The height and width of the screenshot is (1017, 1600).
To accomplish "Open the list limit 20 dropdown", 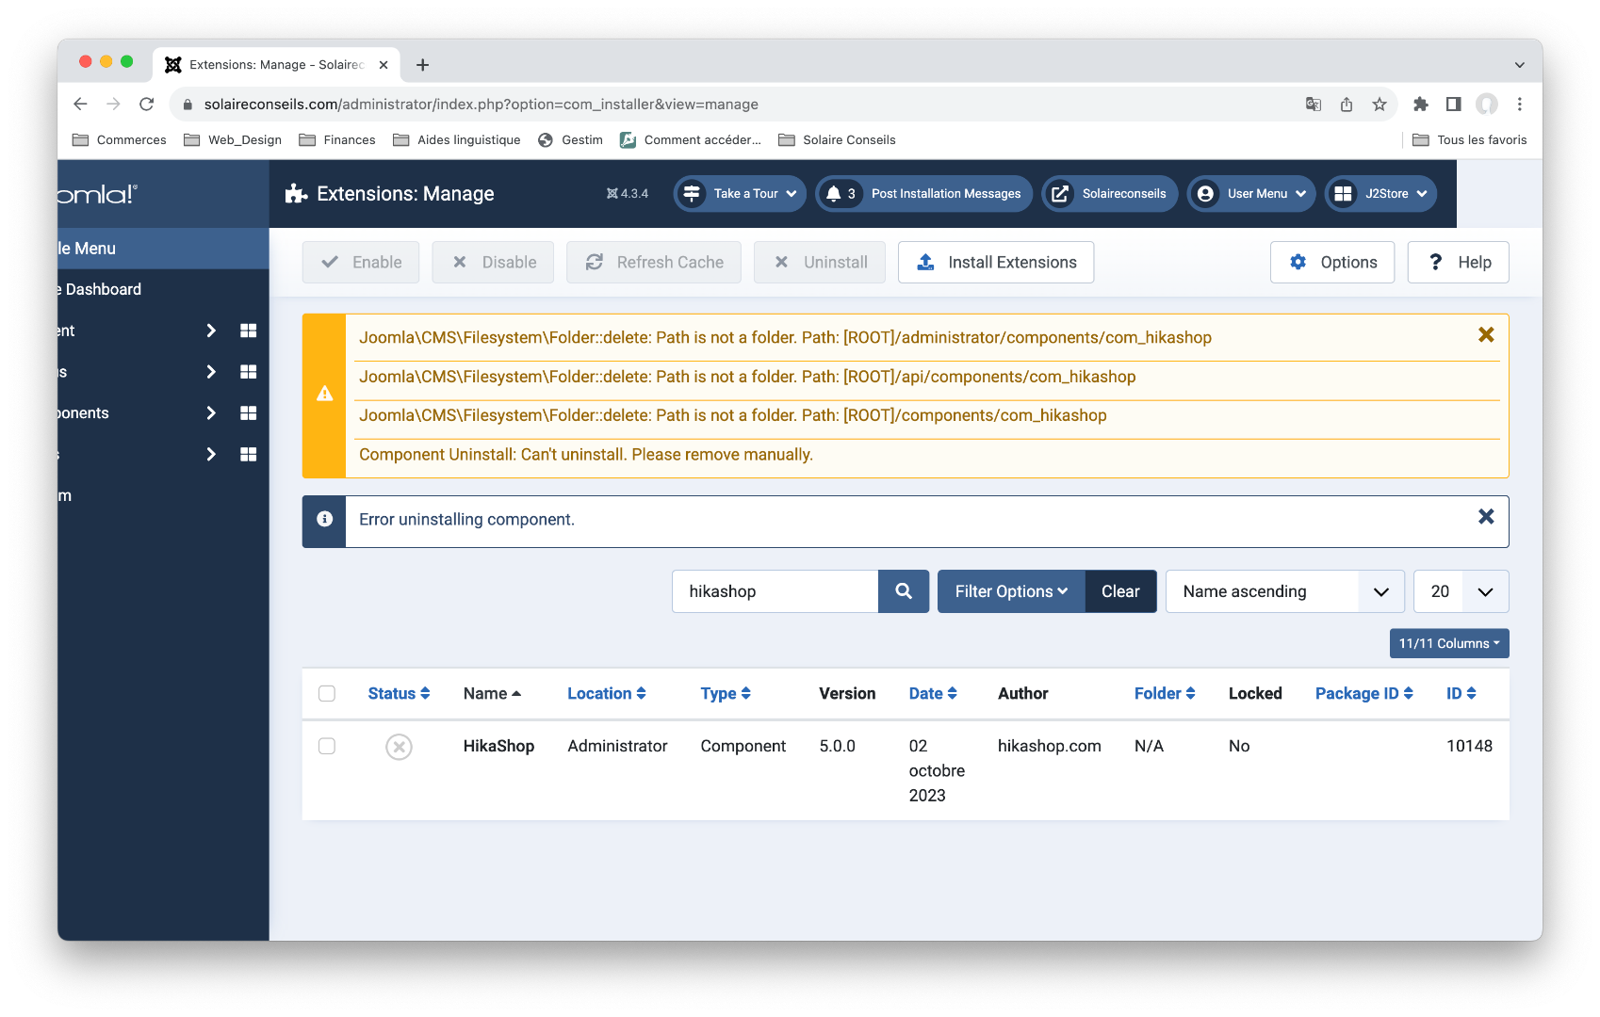I will (x=1461, y=591).
